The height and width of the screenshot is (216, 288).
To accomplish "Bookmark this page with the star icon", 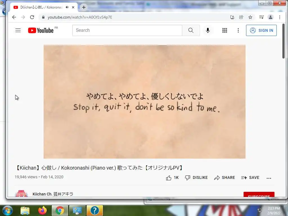I will (250, 17).
